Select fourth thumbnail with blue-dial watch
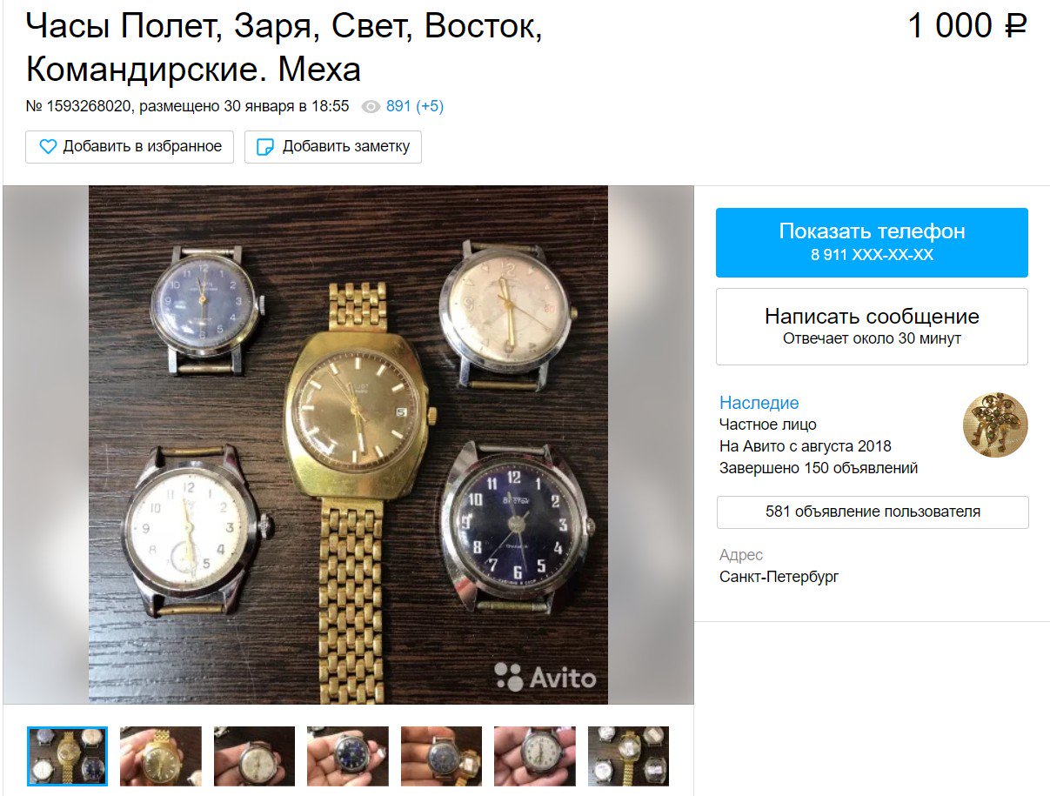This screenshot has height=796, width=1050. click(x=348, y=756)
